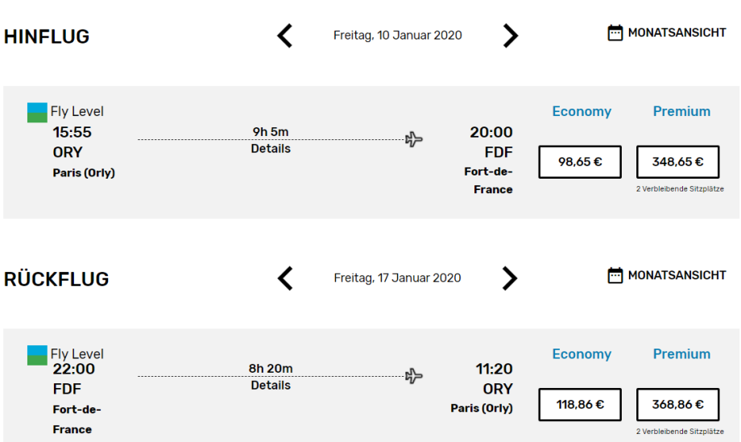The height and width of the screenshot is (442, 741).
Task: Select Economy fare 118,86 € return
Action: point(580,404)
